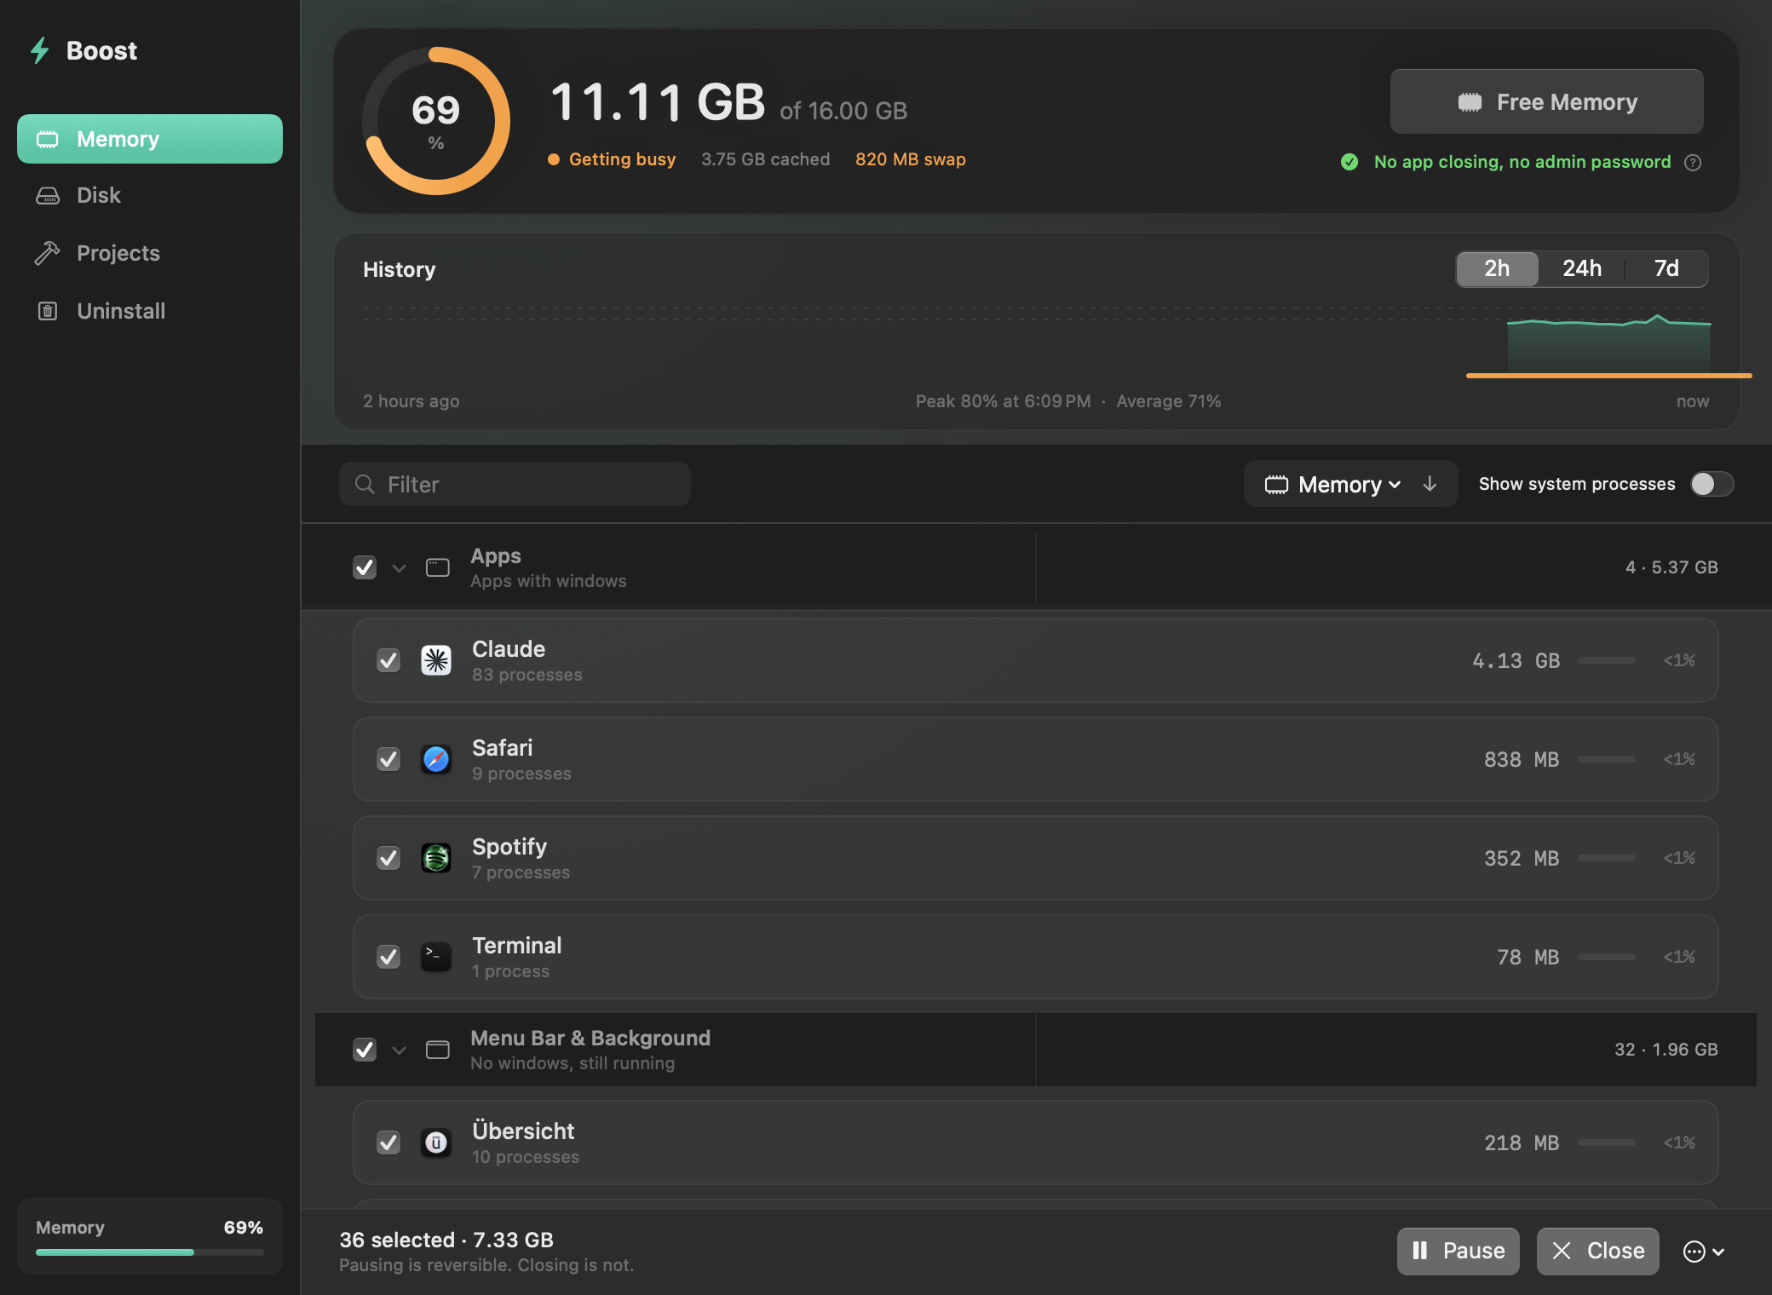Viewport: 1772px width, 1295px height.
Task: Click the Safari compass icon
Action: (436, 759)
